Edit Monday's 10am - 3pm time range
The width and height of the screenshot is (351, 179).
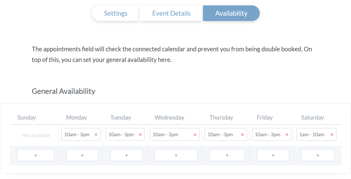click(x=77, y=135)
